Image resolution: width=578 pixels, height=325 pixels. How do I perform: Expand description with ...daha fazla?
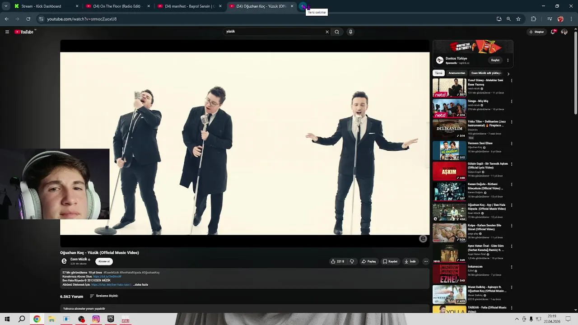[140, 285]
